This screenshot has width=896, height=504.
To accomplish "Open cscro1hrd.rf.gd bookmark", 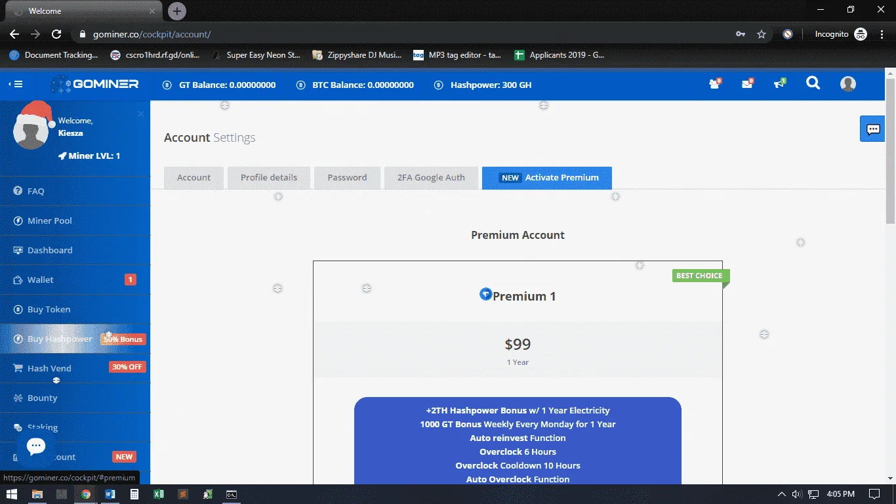I will [x=155, y=55].
